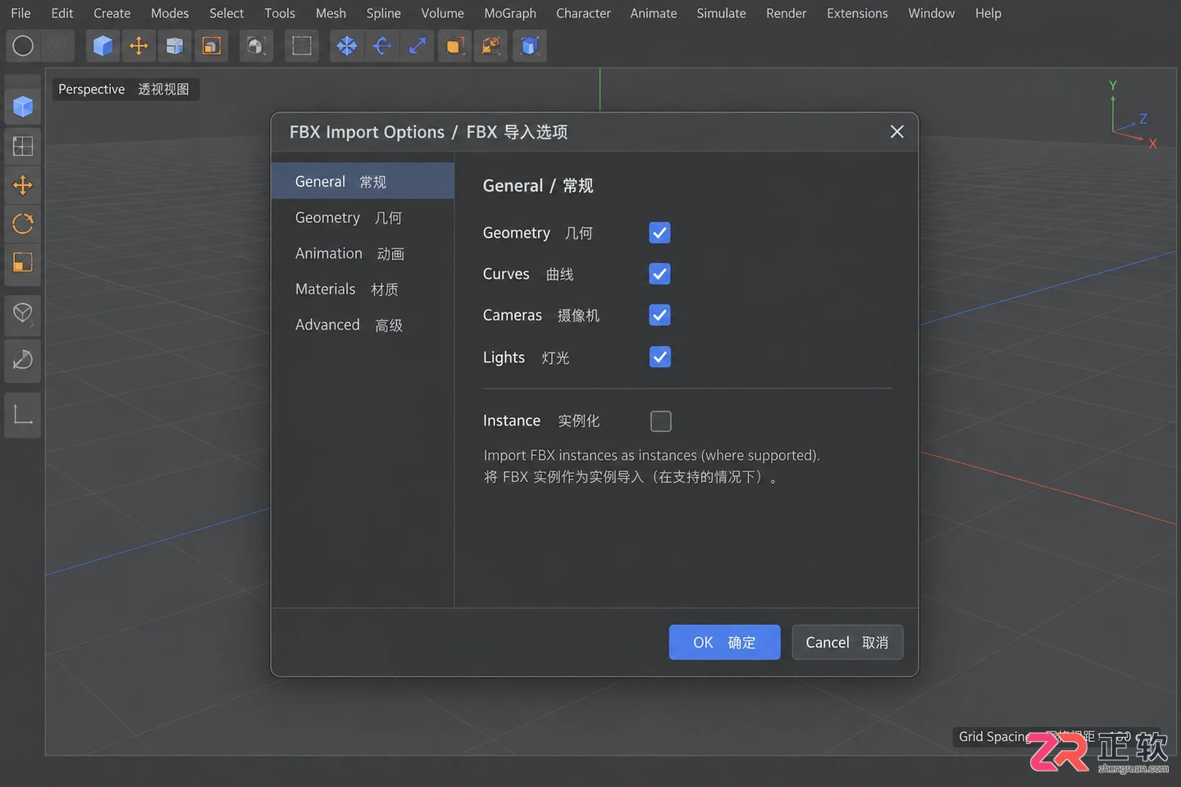This screenshot has height=787, width=1181.
Task: Confirm the import with the OK button
Action: click(x=724, y=643)
